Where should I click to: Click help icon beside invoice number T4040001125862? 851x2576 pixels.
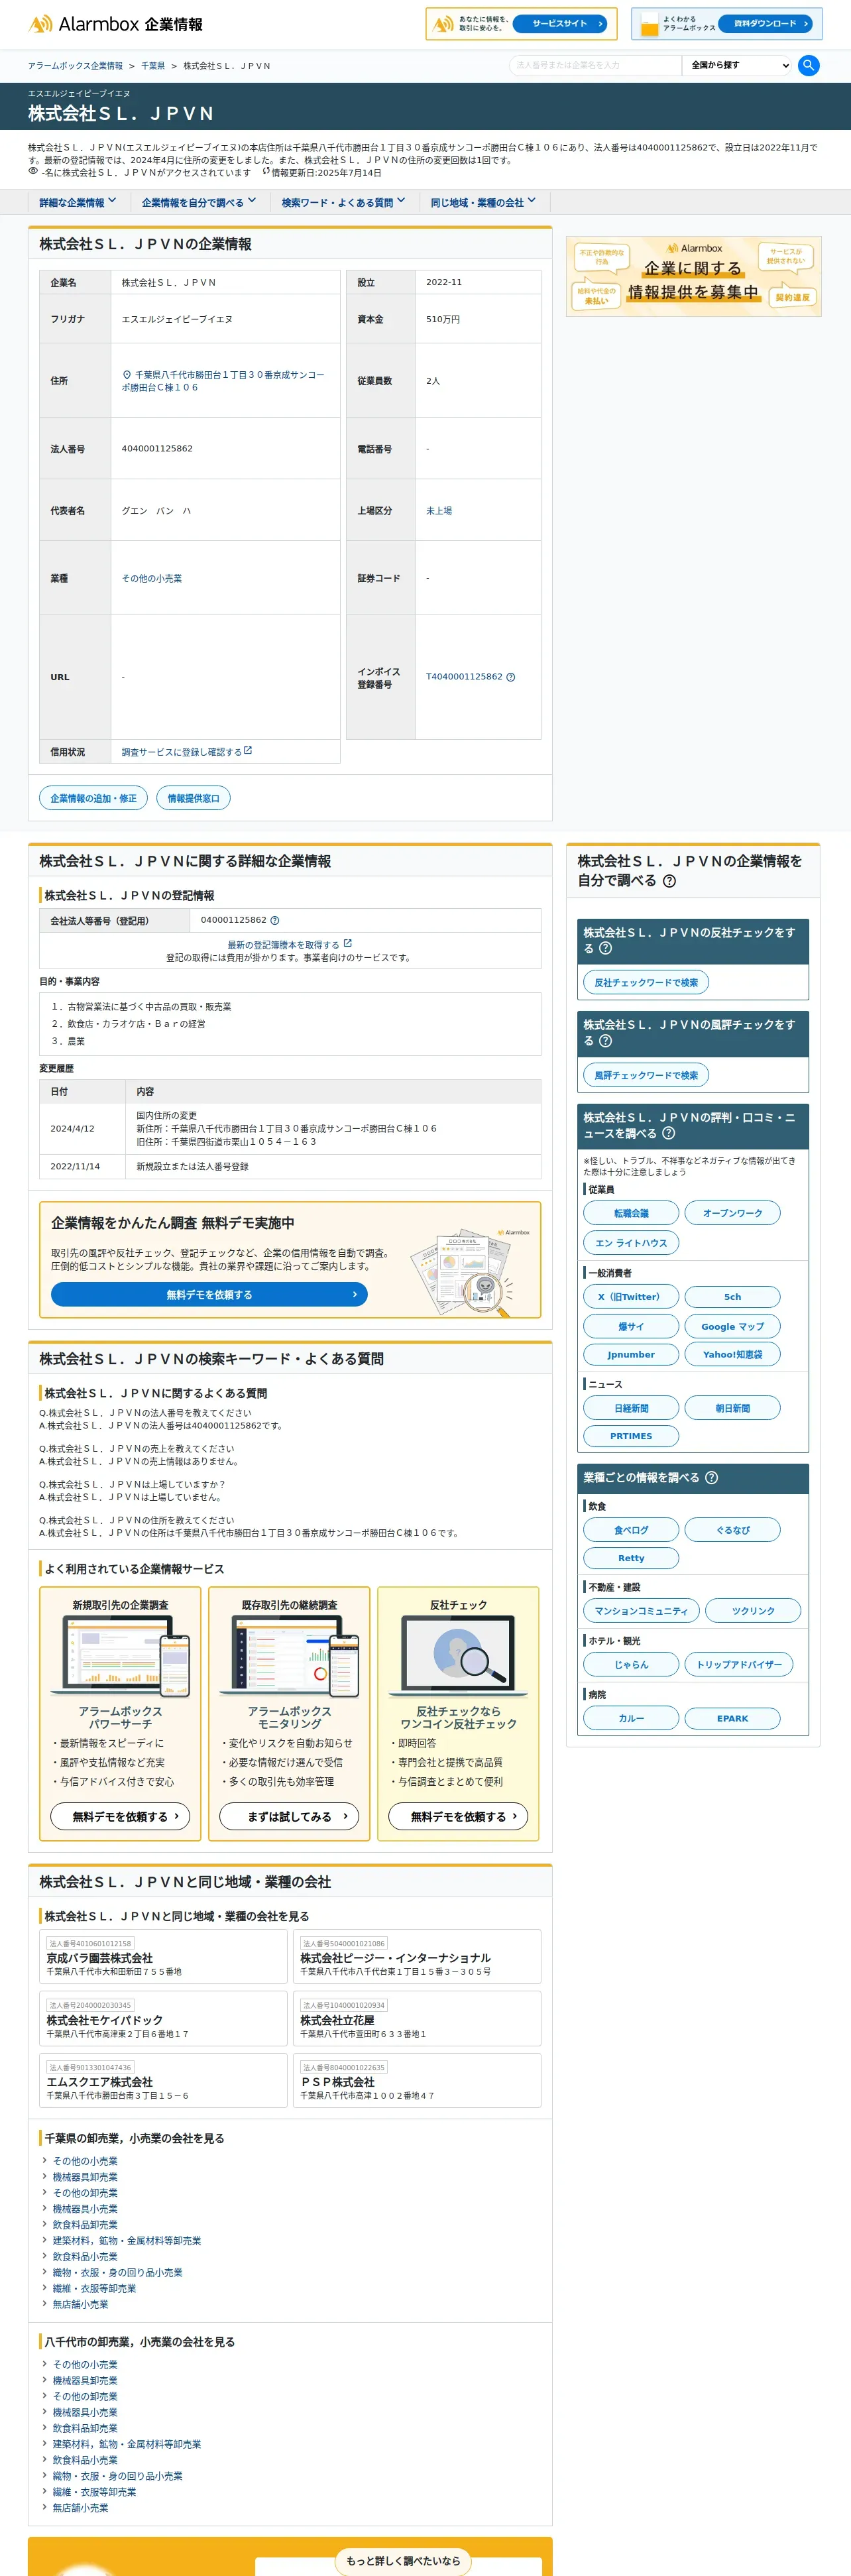click(x=510, y=677)
